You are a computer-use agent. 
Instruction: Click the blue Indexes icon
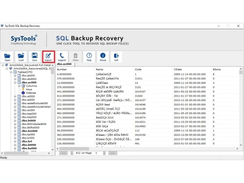[x=23, y=93]
